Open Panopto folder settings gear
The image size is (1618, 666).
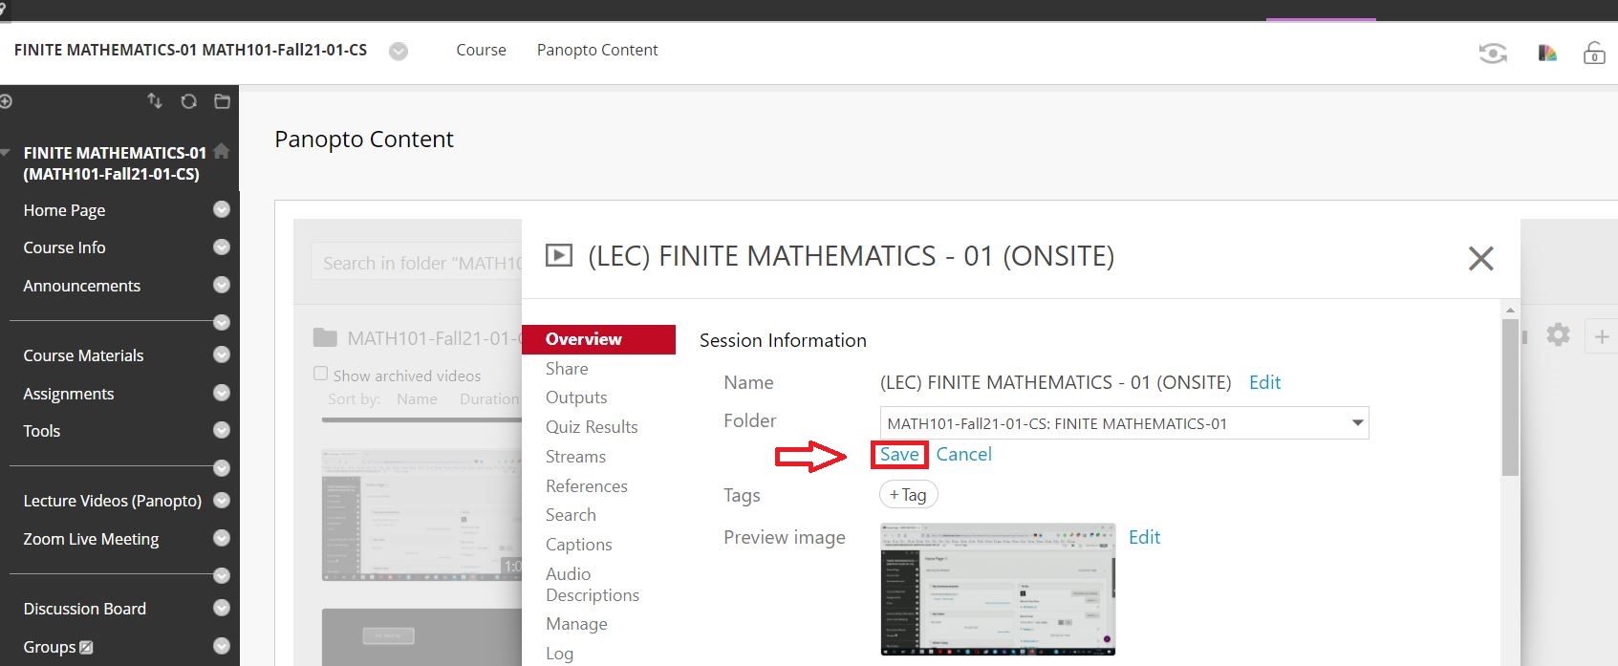[1558, 335]
